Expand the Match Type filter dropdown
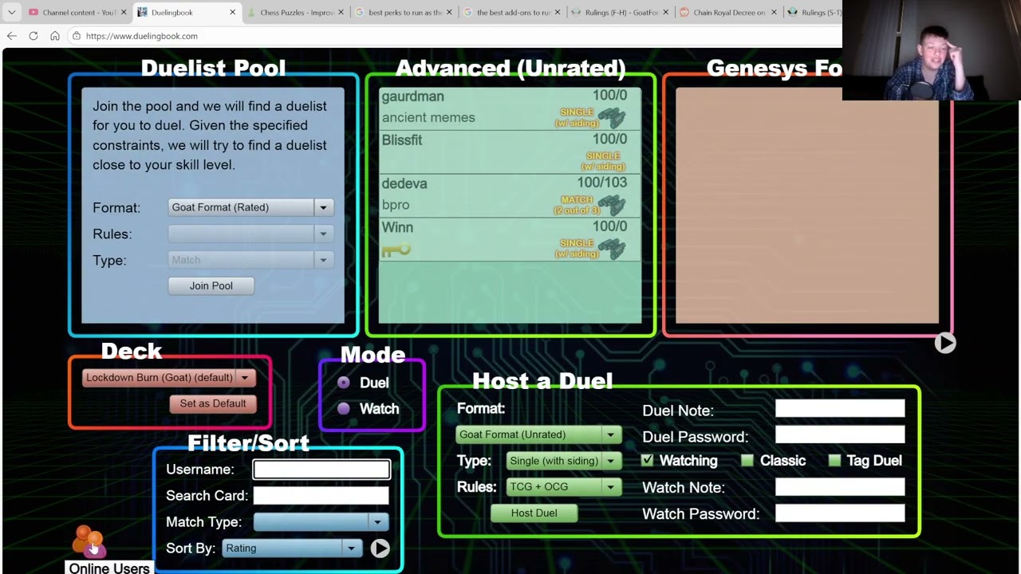Image resolution: width=1021 pixels, height=574 pixels. coord(321,521)
